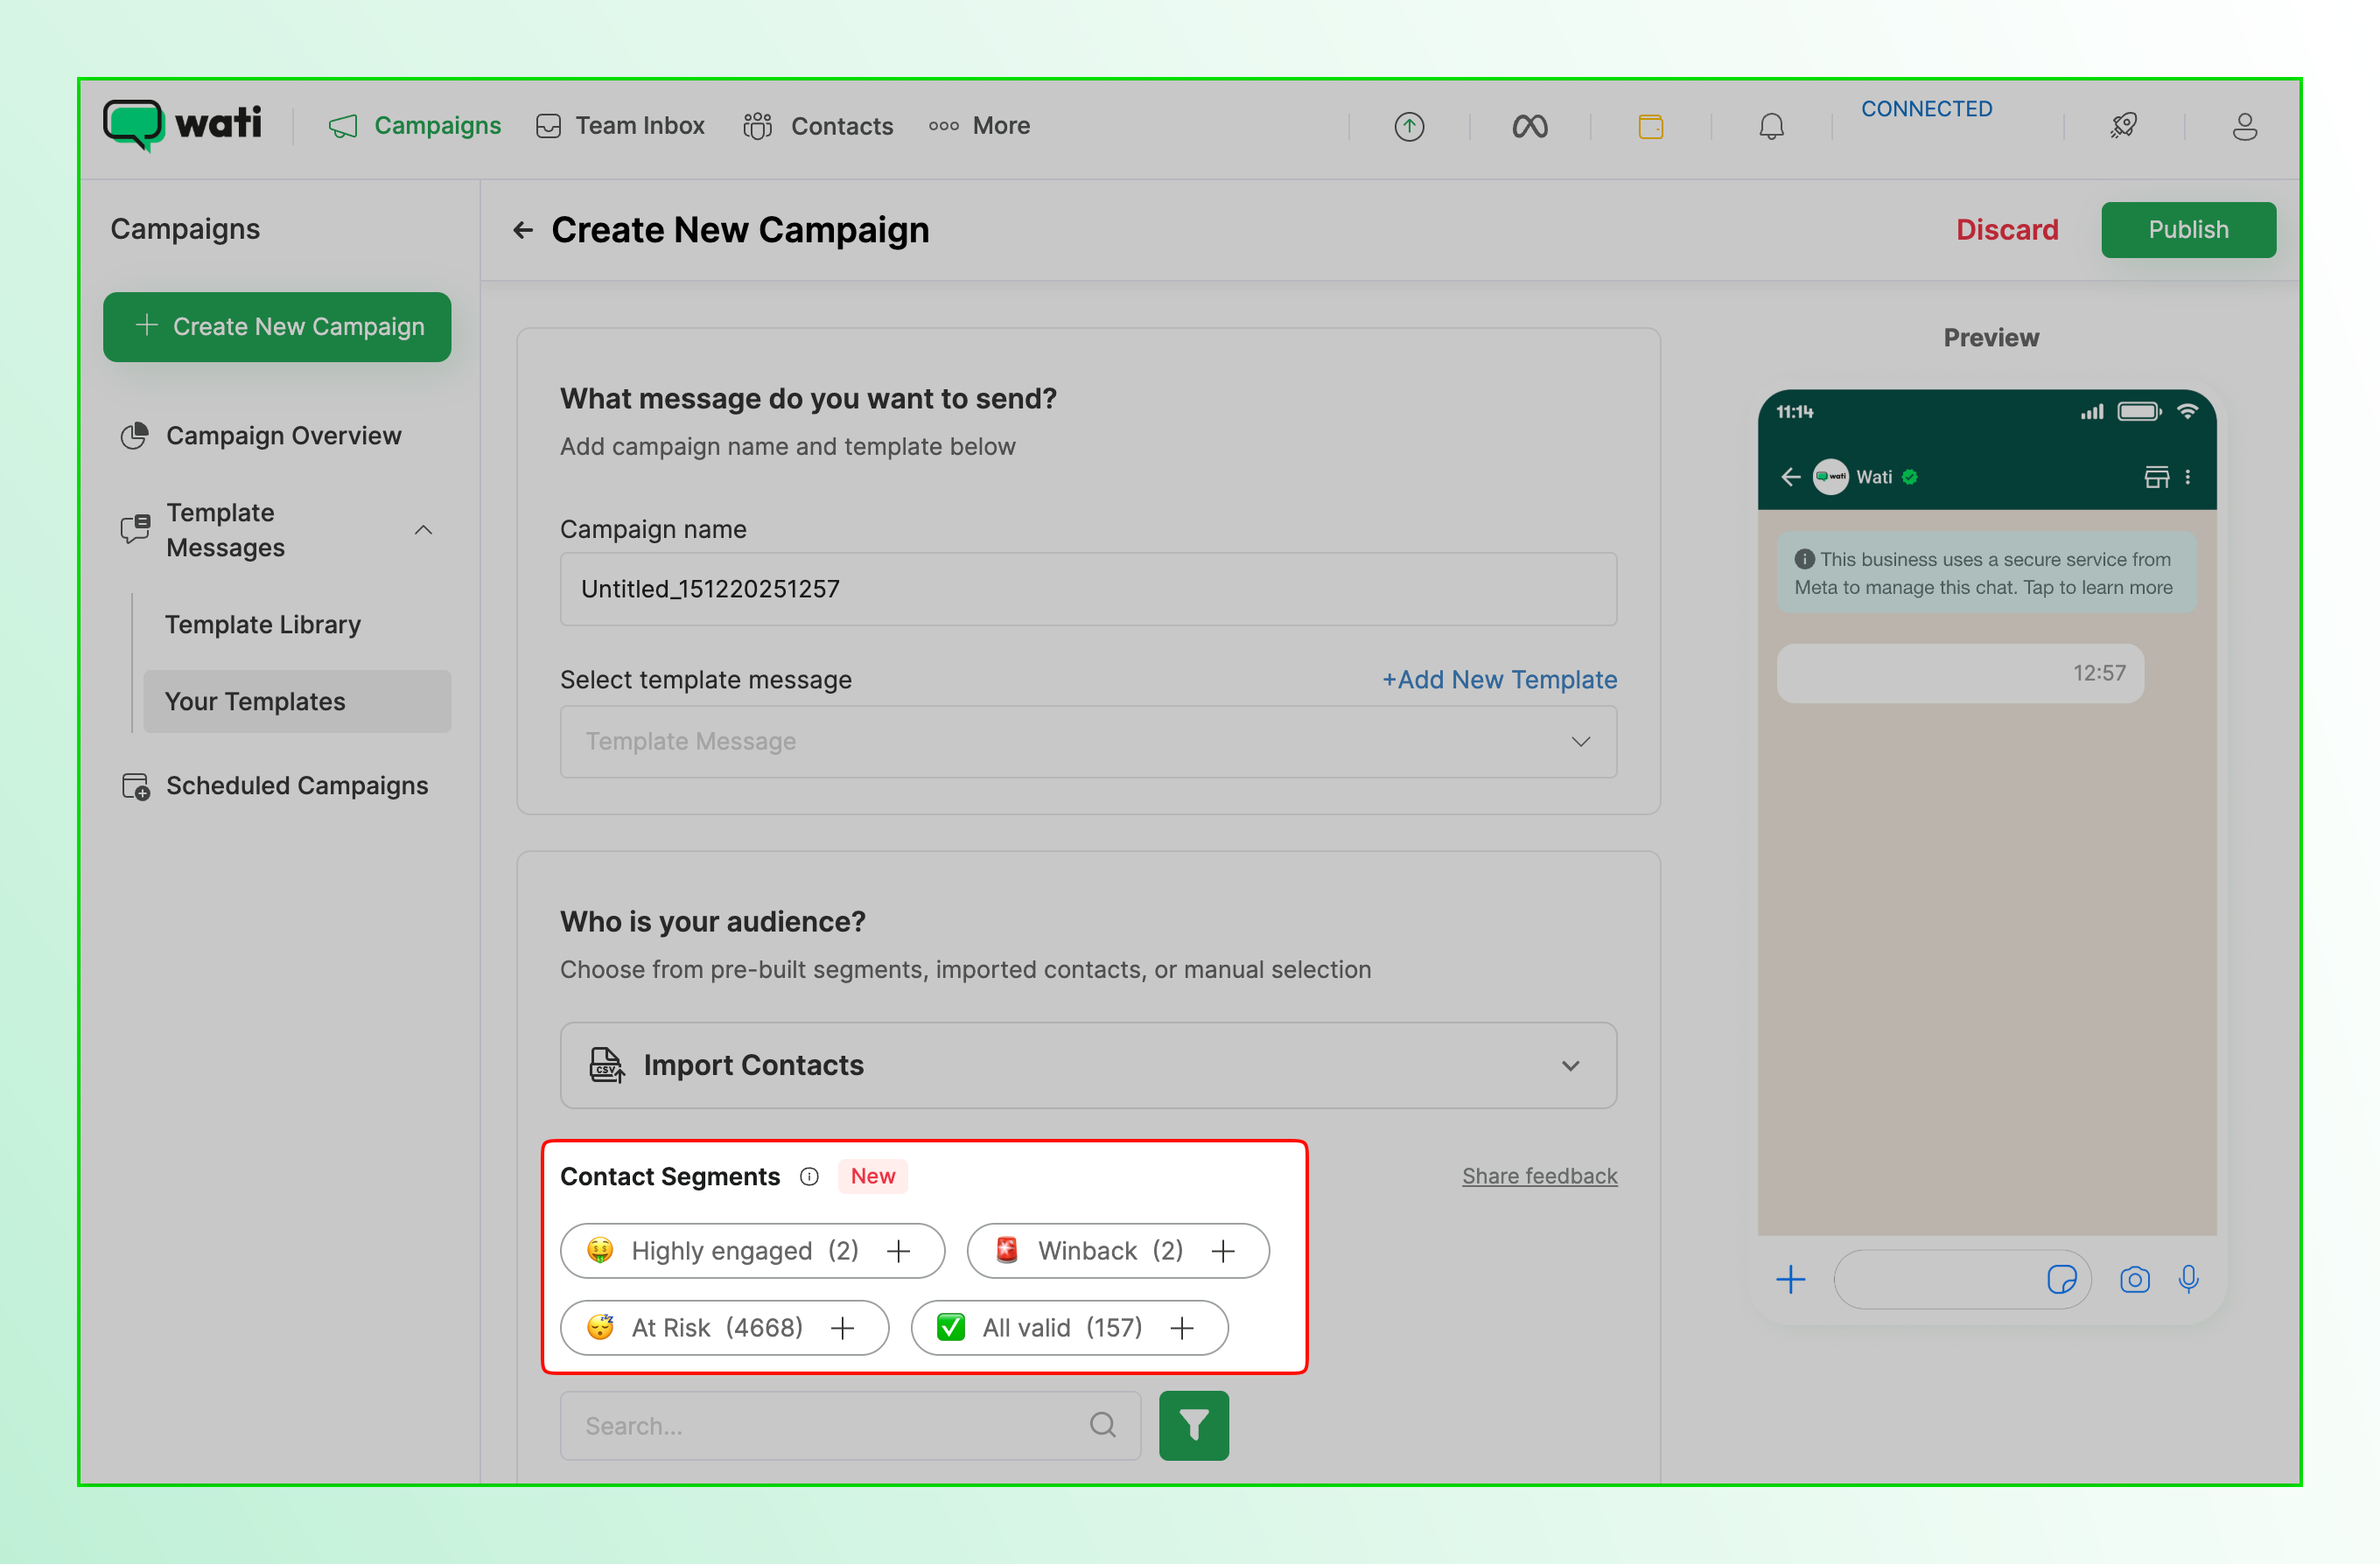Click the wati logo
Screen dimensions: 2380x1564
tap(183, 125)
